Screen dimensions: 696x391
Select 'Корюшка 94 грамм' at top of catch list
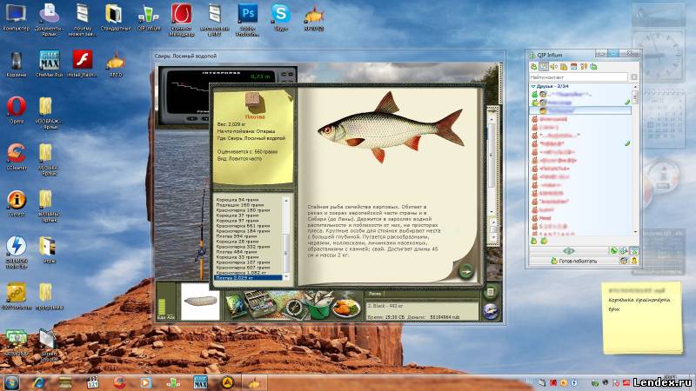coord(237,200)
